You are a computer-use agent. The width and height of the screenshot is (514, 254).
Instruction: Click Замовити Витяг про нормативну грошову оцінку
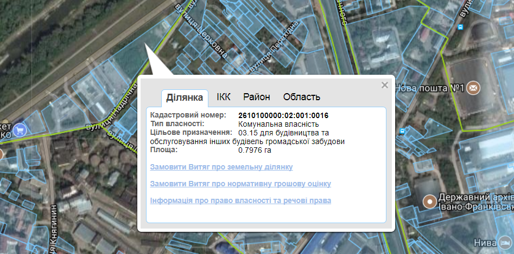click(240, 184)
